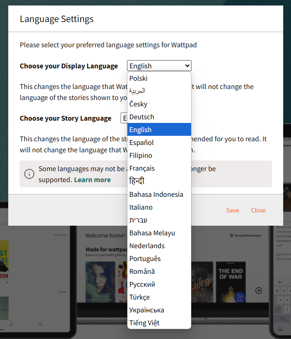Image resolution: width=291 pixels, height=339 pixels.
Task: Select Polski from the language list
Action: (x=159, y=78)
